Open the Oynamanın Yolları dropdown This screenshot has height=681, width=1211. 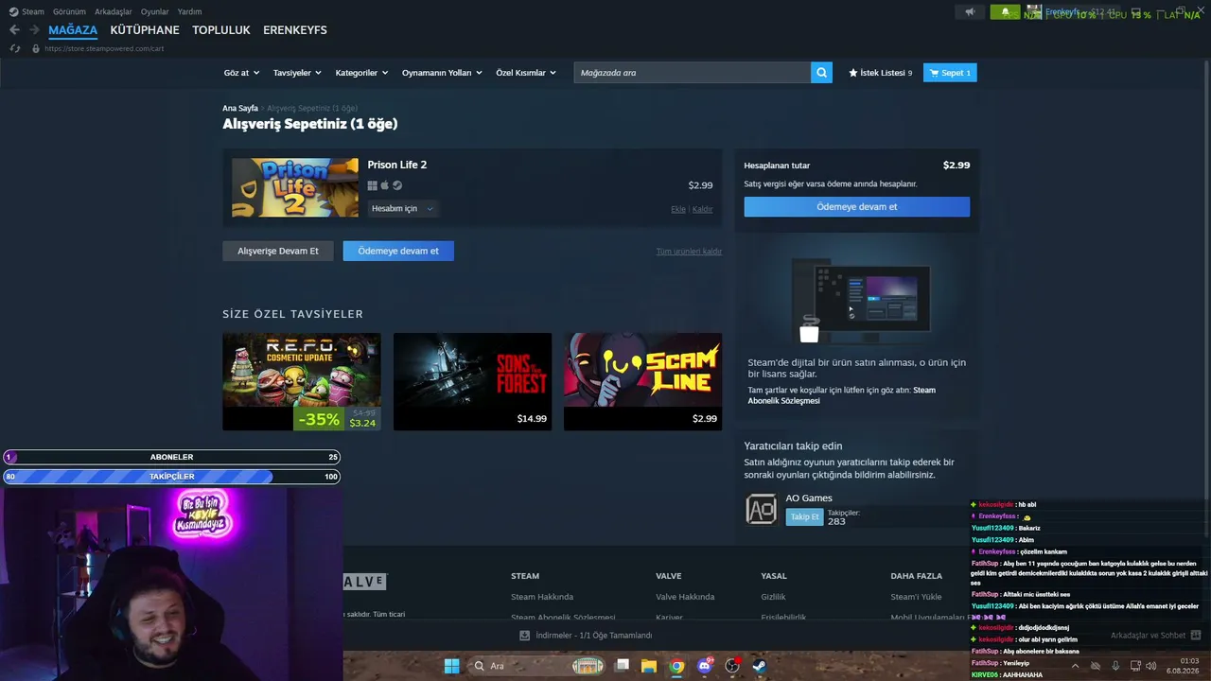[442, 73]
